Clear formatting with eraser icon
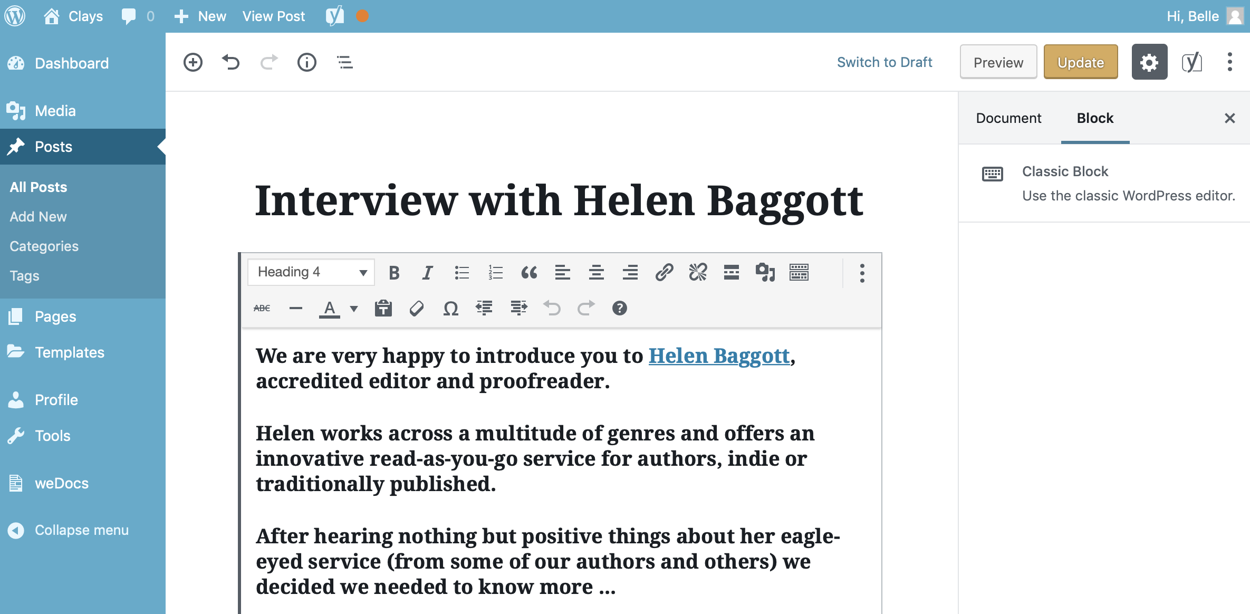This screenshot has width=1250, height=614. pos(417,308)
